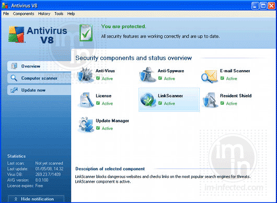Image resolution: width=277 pixels, height=203 pixels.
Task: Select the License component label
Action: point(103,96)
